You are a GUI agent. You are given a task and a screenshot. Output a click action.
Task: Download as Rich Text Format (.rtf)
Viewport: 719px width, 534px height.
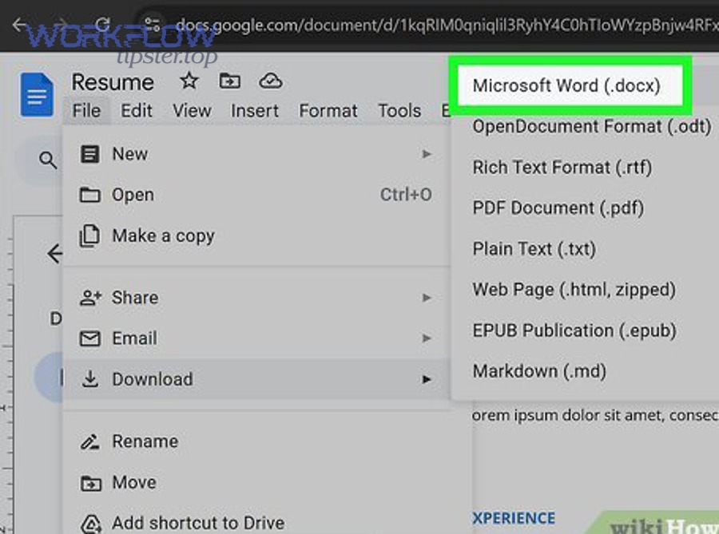coord(562,167)
